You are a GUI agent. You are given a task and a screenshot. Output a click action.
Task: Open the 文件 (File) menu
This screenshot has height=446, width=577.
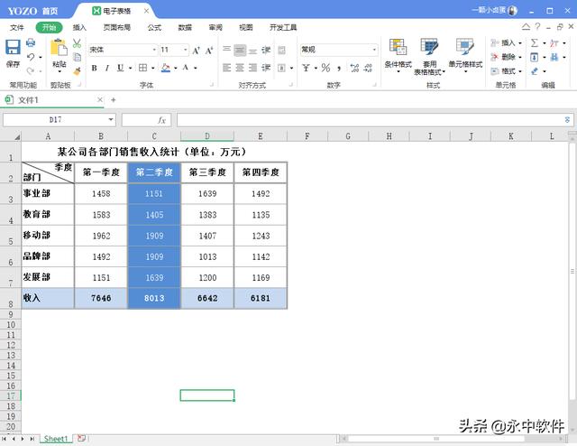coord(16,27)
